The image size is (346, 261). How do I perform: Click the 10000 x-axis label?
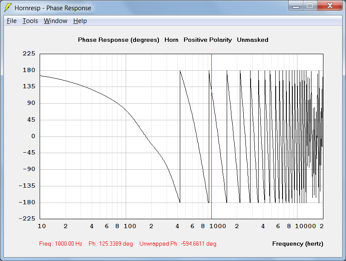point(306,226)
